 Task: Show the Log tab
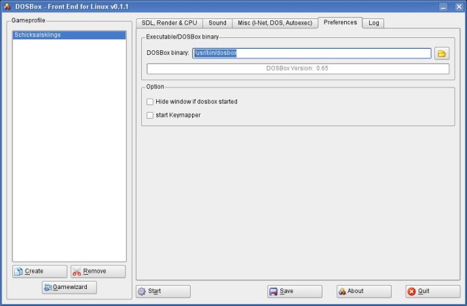coord(373,23)
